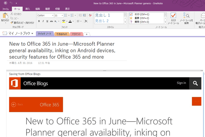The width and height of the screenshot is (205, 137).
Task: Click Sign in on Office Blogs header
Action: pyautogui.click(x=181, y=83)
